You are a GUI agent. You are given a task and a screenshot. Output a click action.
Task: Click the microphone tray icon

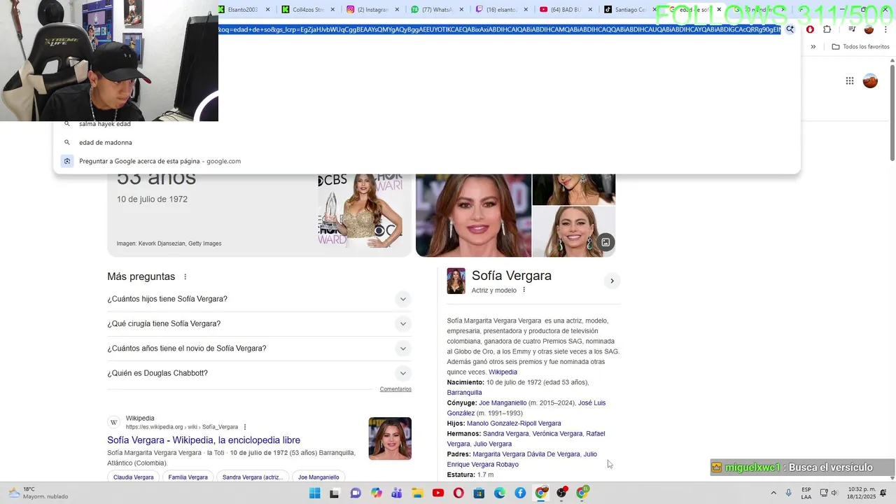(x=789, y=493)
